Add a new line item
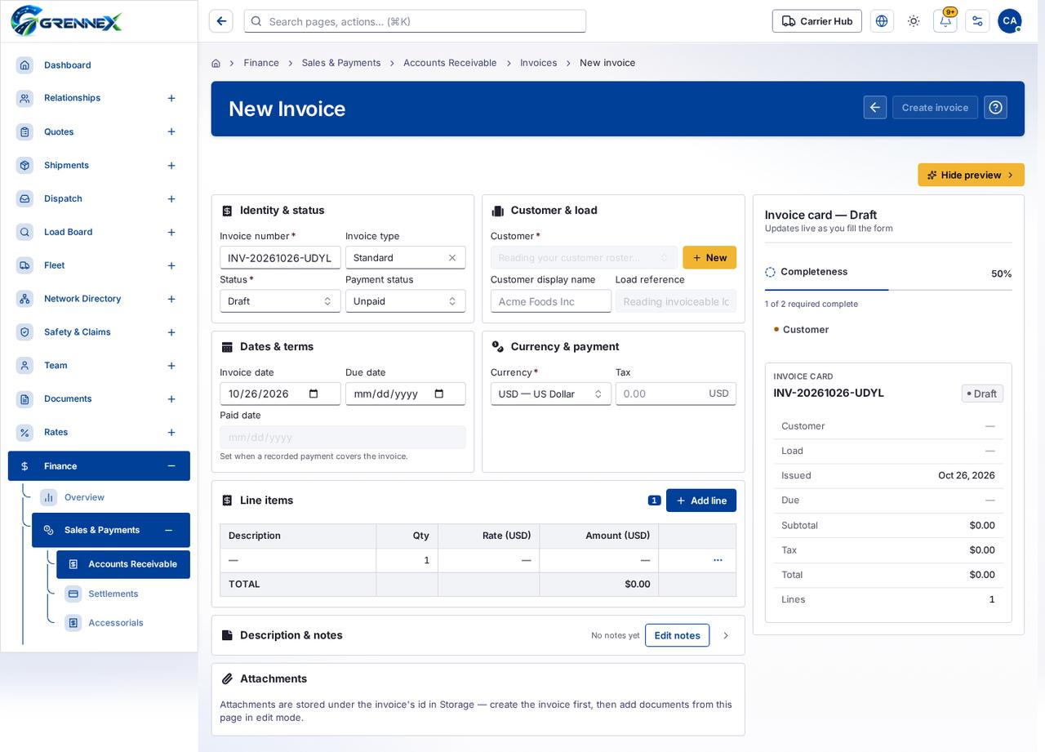This screenshot has width=1045, height=752. tap(701, 501)
